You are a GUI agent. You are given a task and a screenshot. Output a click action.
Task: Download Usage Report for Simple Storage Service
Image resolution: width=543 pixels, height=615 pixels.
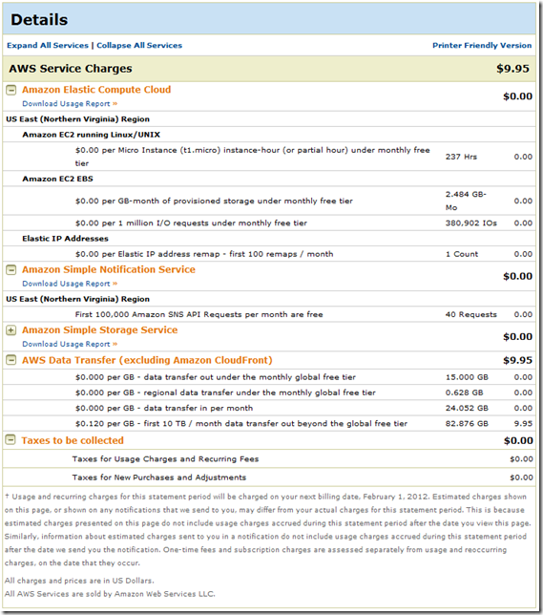(x=70, y=344)
